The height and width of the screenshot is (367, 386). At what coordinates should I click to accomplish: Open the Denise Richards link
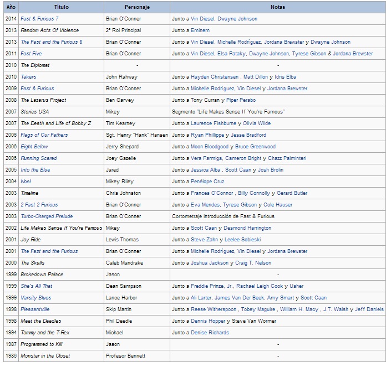click(210, 333)
